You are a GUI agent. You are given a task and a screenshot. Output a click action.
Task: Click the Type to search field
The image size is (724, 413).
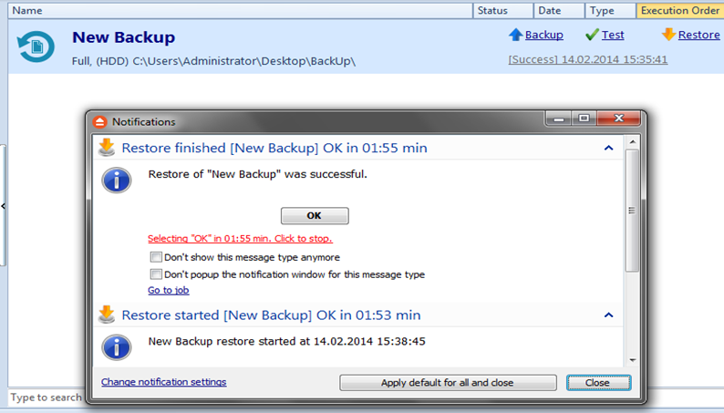tap(47, 397)
